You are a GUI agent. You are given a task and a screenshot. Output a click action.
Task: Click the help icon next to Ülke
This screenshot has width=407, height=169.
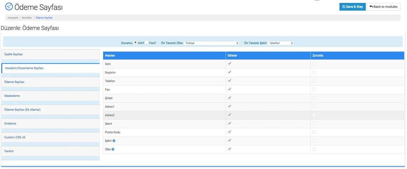coord(113,149)
